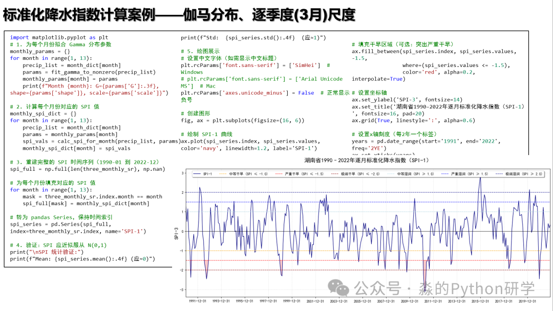553x311 pixels.
Task: Click the comment "# 填充干旱区域"
Action: [402, 45]
